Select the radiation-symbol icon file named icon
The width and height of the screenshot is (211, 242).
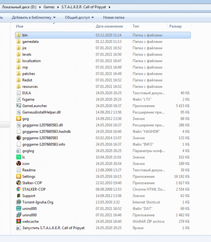point(18,164)
